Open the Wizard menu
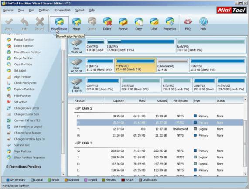Viewport: 249px width, 189px height. coord(80,10)
